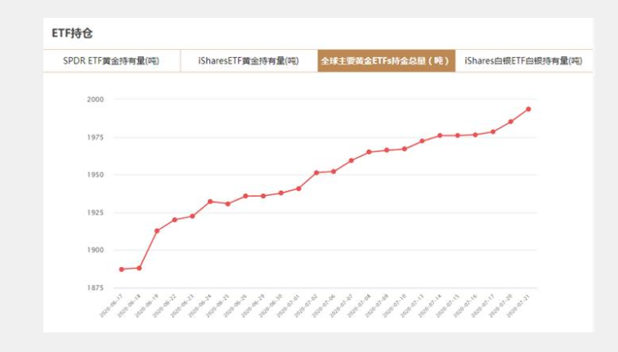Image resolution: width=618 pixels, height=352 pixels.
Task: Click the 2020-06-22 data point
Action: [x=175, y=220]
